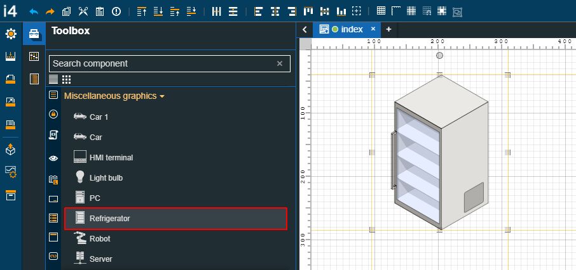The height and width of the screenshot is (270, 576).
Task: Add a new tab with plus button
Action: [388, 29]
